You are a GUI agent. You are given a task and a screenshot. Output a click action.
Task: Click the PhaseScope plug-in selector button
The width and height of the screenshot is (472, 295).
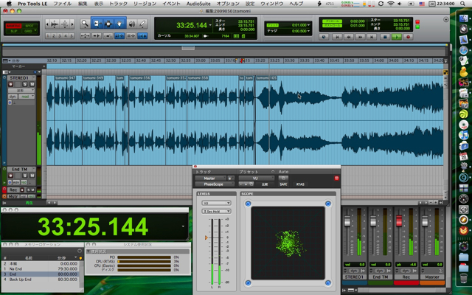point(212,184)
